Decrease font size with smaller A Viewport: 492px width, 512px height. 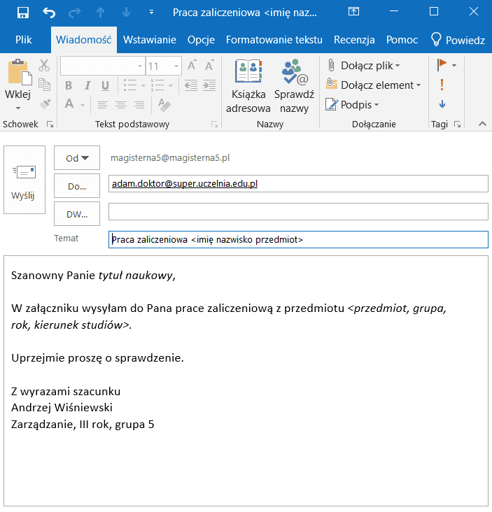(x=209, y=65)
